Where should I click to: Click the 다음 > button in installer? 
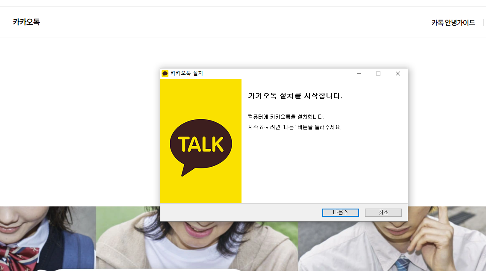pyautogui.click(x=340, y=212)
